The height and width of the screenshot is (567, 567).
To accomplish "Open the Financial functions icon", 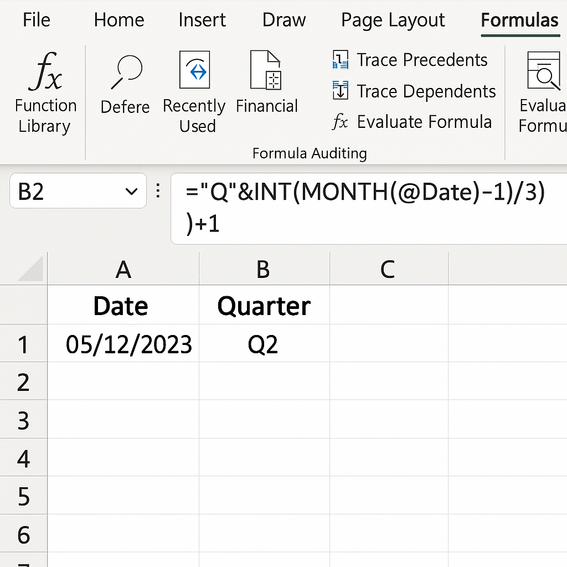I will (x=266, y=70).
